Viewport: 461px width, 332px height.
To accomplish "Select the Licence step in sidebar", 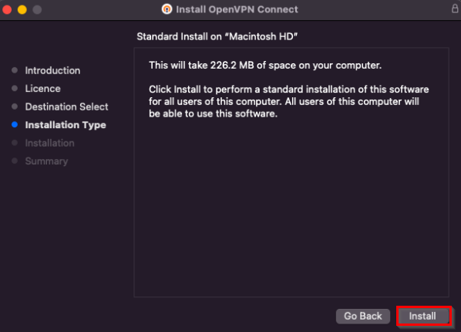I will pos(43,88).
